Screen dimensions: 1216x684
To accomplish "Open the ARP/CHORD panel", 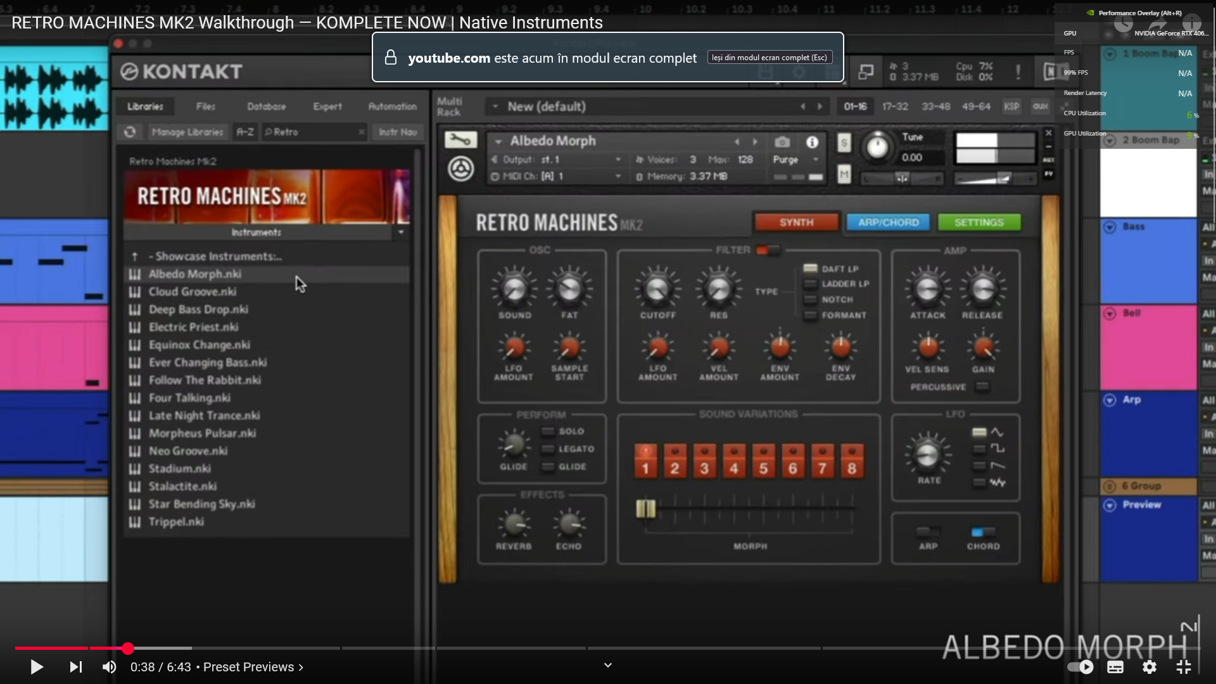I will pyautogui.click(x=888, y=221).
